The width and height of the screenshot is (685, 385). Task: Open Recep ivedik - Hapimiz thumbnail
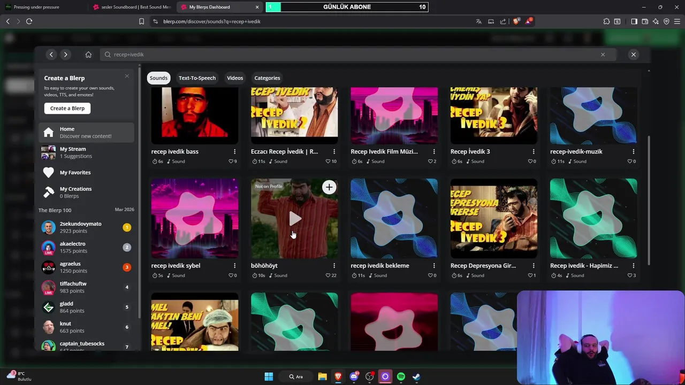(x=593, y=218)
